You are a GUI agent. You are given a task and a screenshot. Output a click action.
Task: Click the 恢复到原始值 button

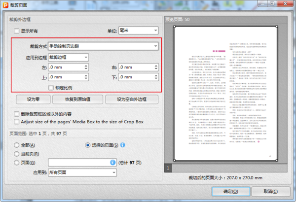(77, 99)
